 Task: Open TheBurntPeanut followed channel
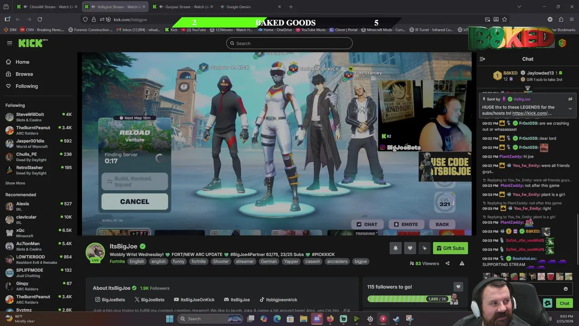[38, 130]
